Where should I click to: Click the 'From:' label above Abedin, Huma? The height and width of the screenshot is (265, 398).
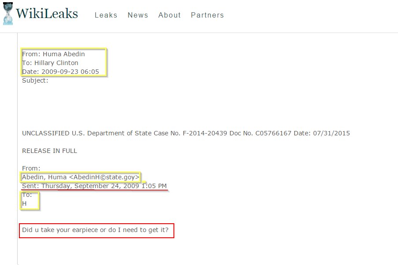[31, 168]
